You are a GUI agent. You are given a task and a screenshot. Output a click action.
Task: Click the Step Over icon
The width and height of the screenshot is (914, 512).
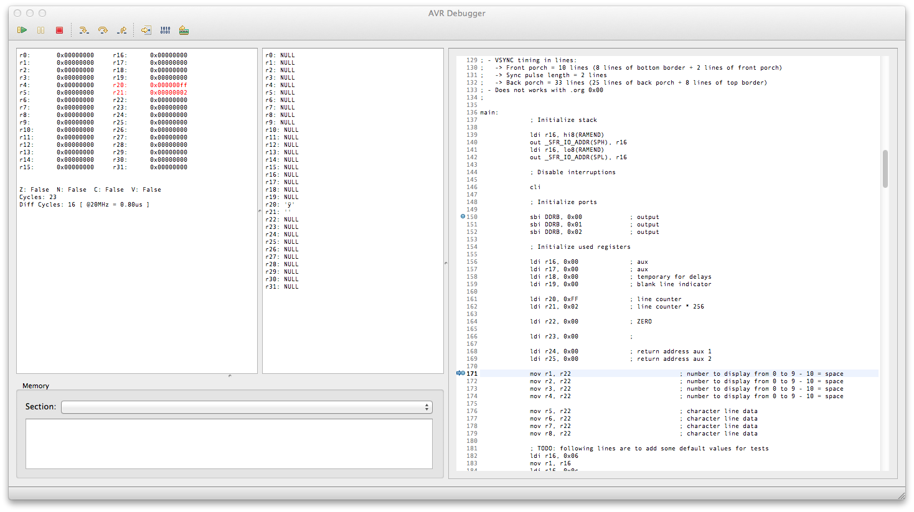coord(103,30)
